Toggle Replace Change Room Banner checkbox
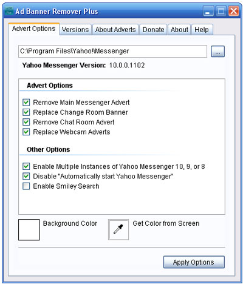Viewport: 243px width, 284px height. pyautogui.click(x=26, y=112)
